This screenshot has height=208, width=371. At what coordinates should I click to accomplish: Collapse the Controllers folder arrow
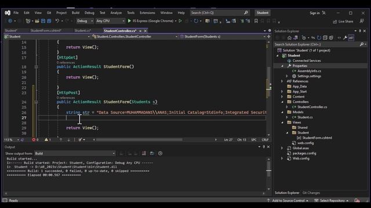(282, 102)
